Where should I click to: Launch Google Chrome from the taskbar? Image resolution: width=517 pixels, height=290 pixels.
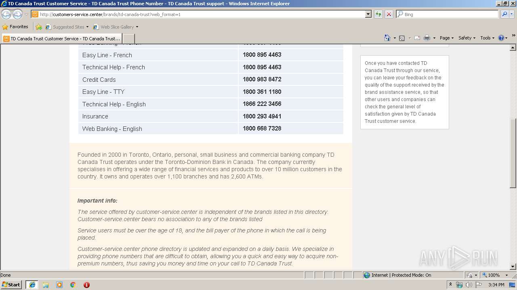[x=73, y=285]
